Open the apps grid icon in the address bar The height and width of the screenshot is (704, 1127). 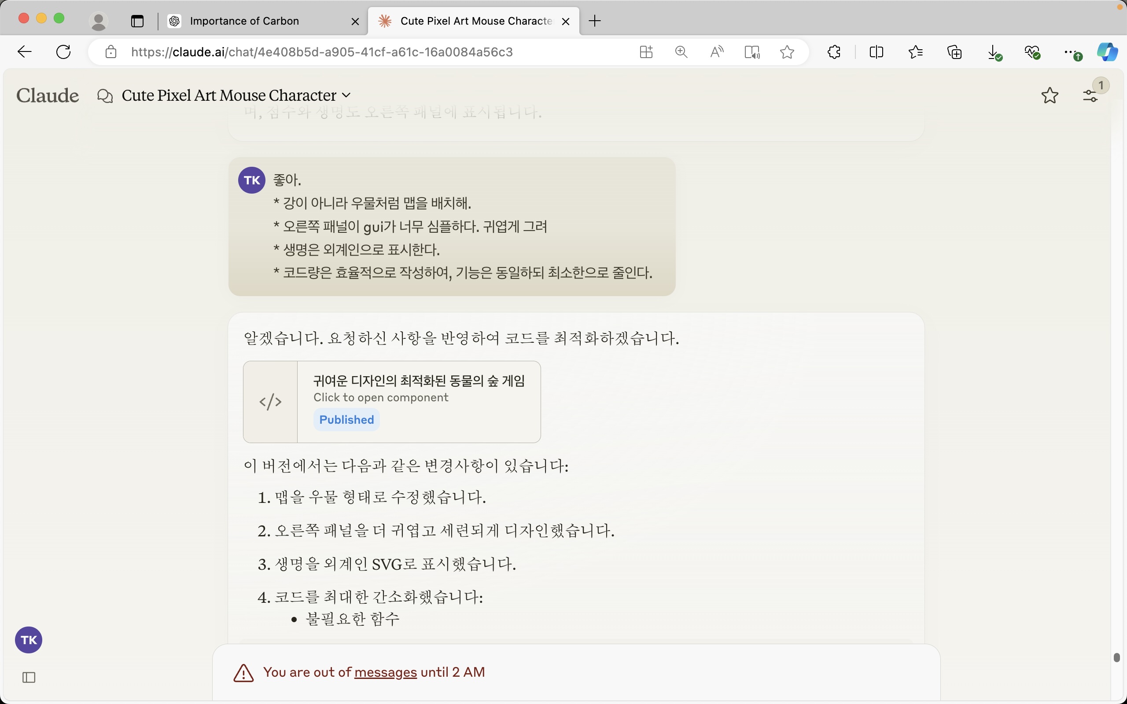click(646, 51)
